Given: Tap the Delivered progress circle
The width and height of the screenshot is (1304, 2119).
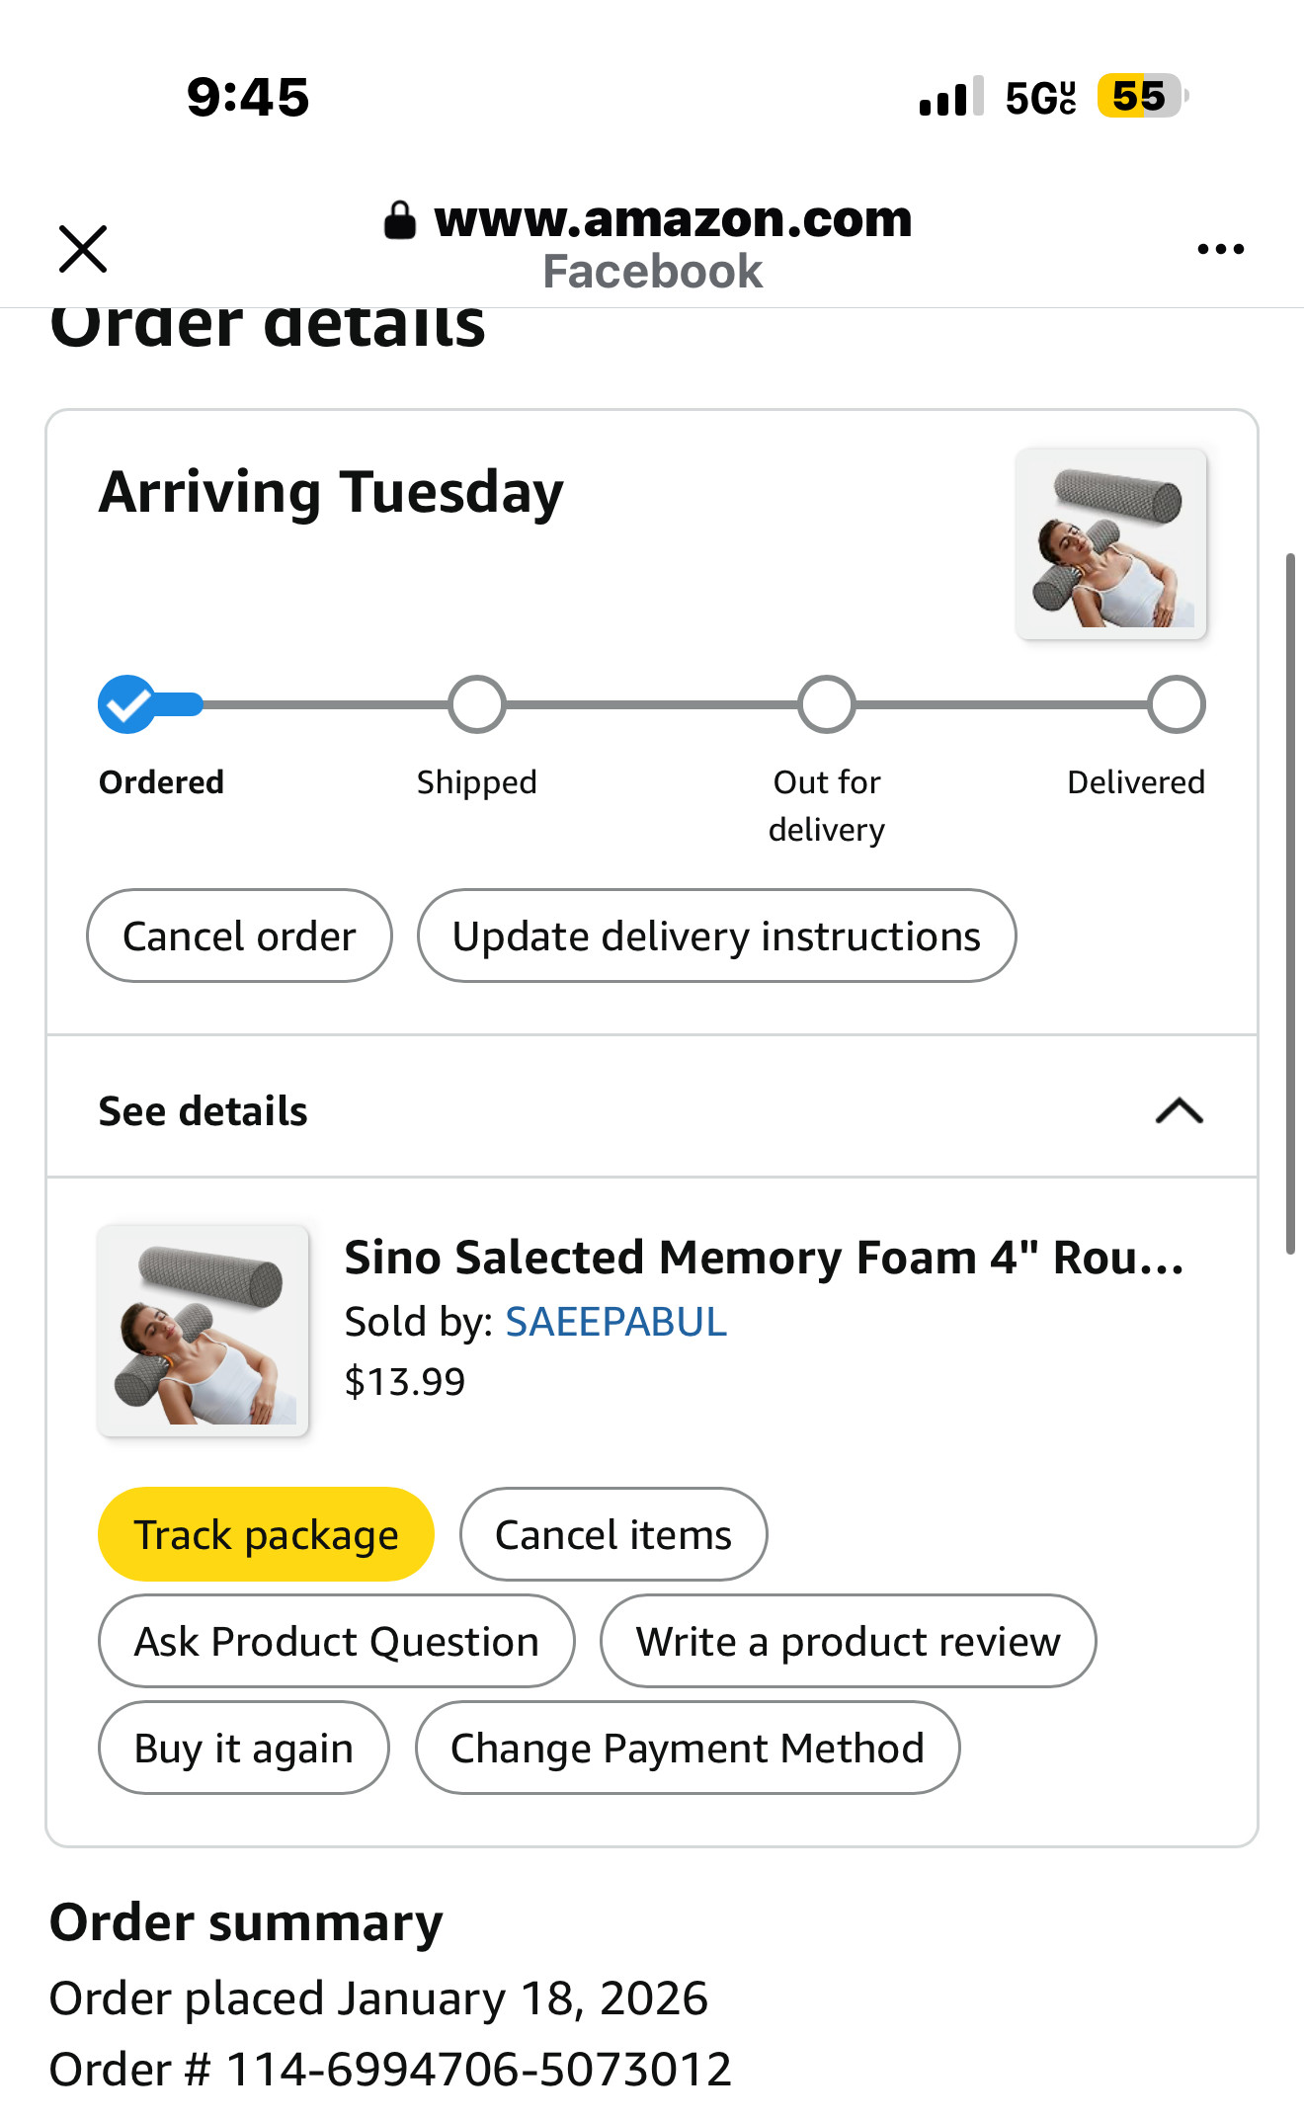Looking at the screenshot, I should tap(1176, 705).
